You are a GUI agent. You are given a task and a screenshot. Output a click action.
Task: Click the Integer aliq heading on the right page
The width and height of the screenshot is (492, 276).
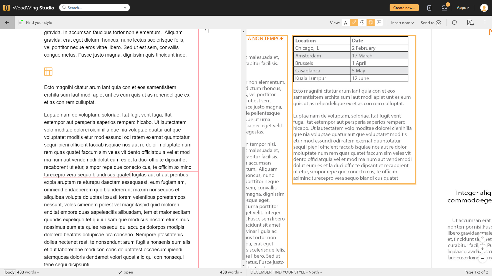pos(470,196)
